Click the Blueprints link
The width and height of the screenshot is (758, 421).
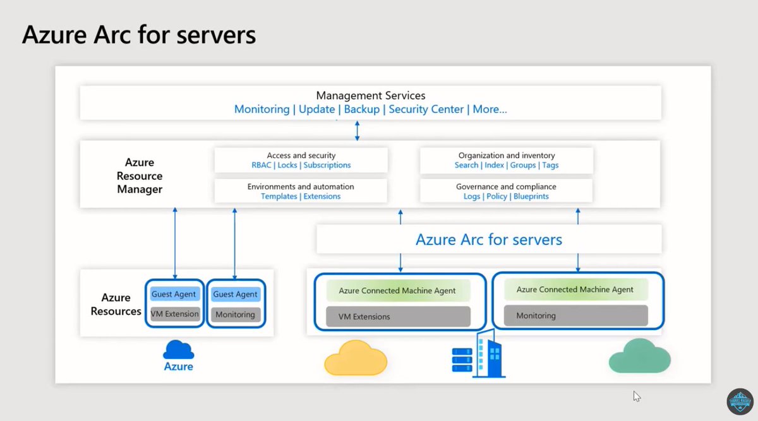click(531, 196)
